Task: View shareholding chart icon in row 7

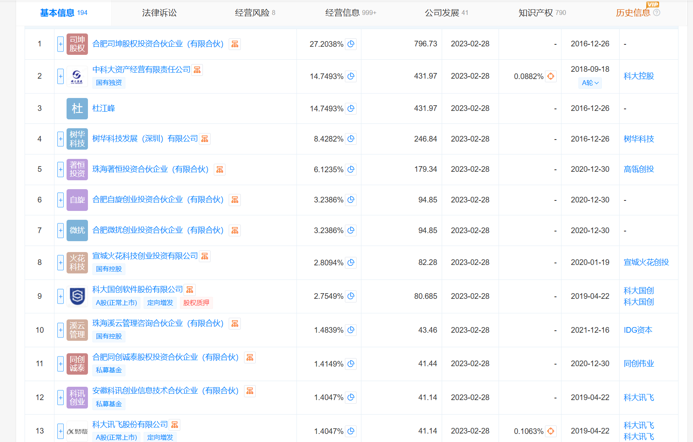Action: pyautogui.click(x=351, y=230)
